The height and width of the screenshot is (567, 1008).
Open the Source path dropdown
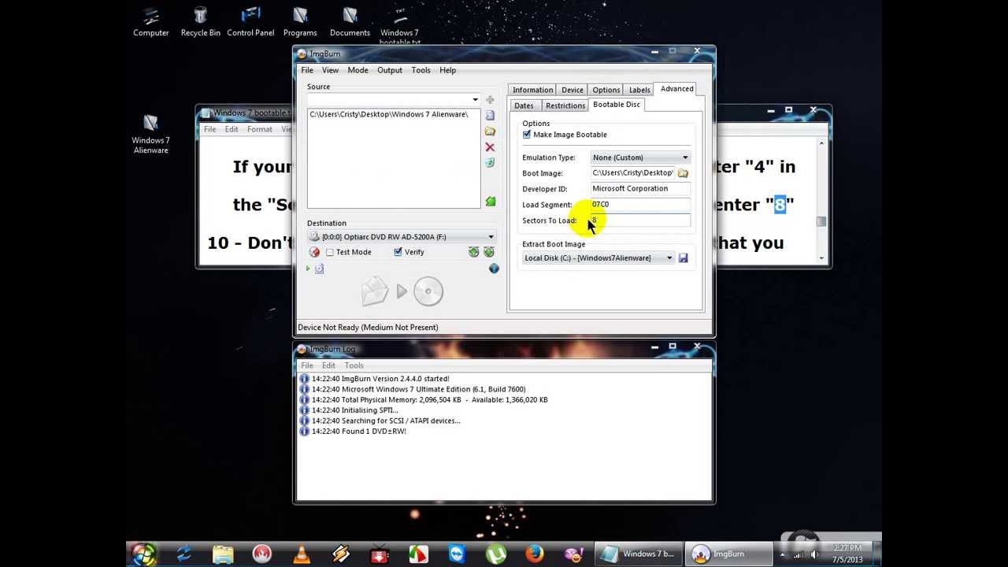point(475,100)
